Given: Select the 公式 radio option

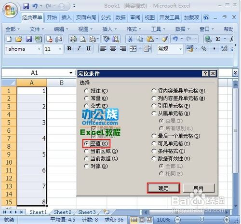Looking at the screenshot, I should 96,106.
